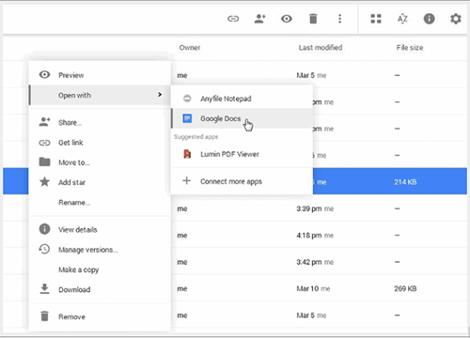Expand the Open with submenu arrow

coord(160,95)
